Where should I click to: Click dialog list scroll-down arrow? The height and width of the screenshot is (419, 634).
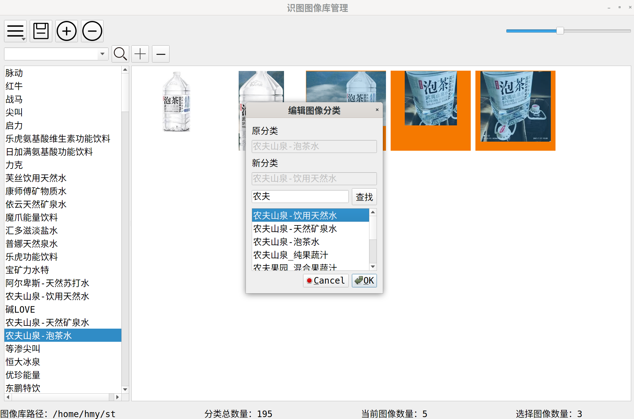click(373, 267)
